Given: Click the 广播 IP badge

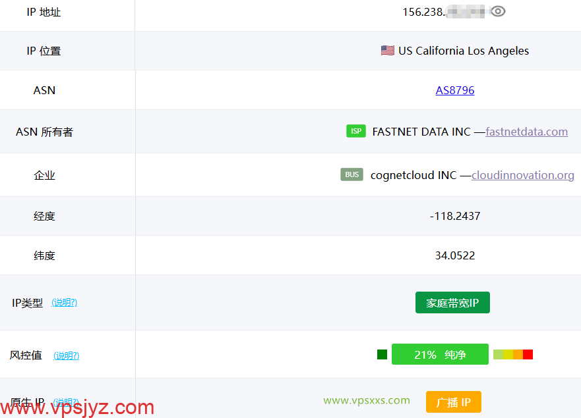Looking at the screenshot, I should [x=454, y=402].
